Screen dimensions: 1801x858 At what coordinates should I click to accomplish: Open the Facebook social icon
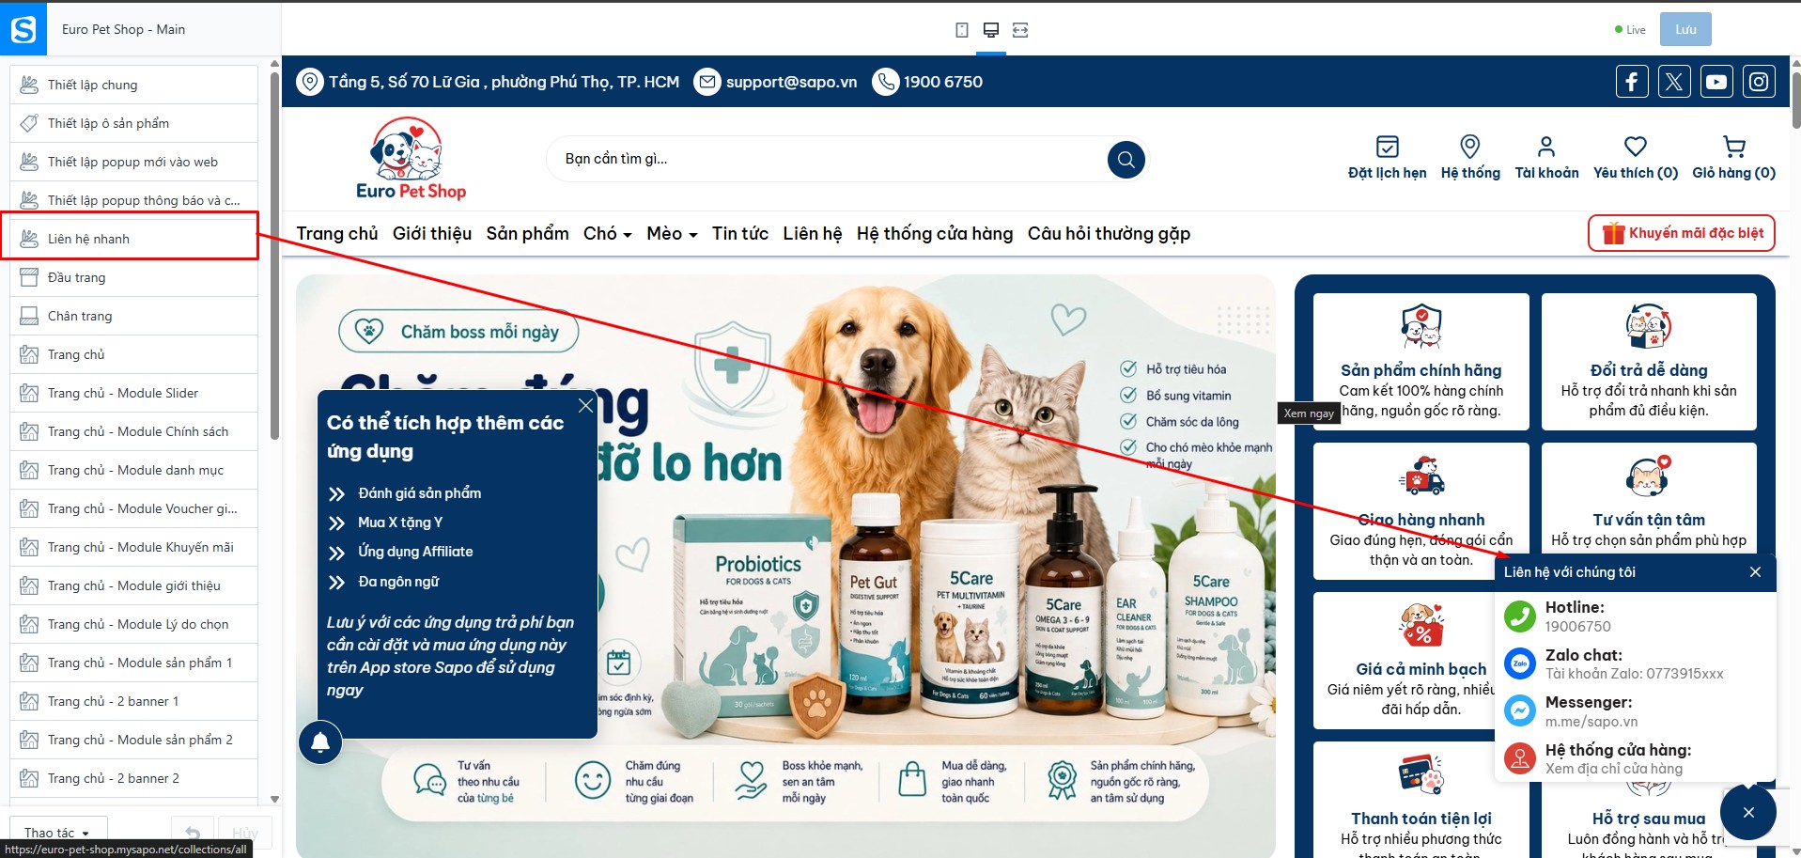point(1632,82)
